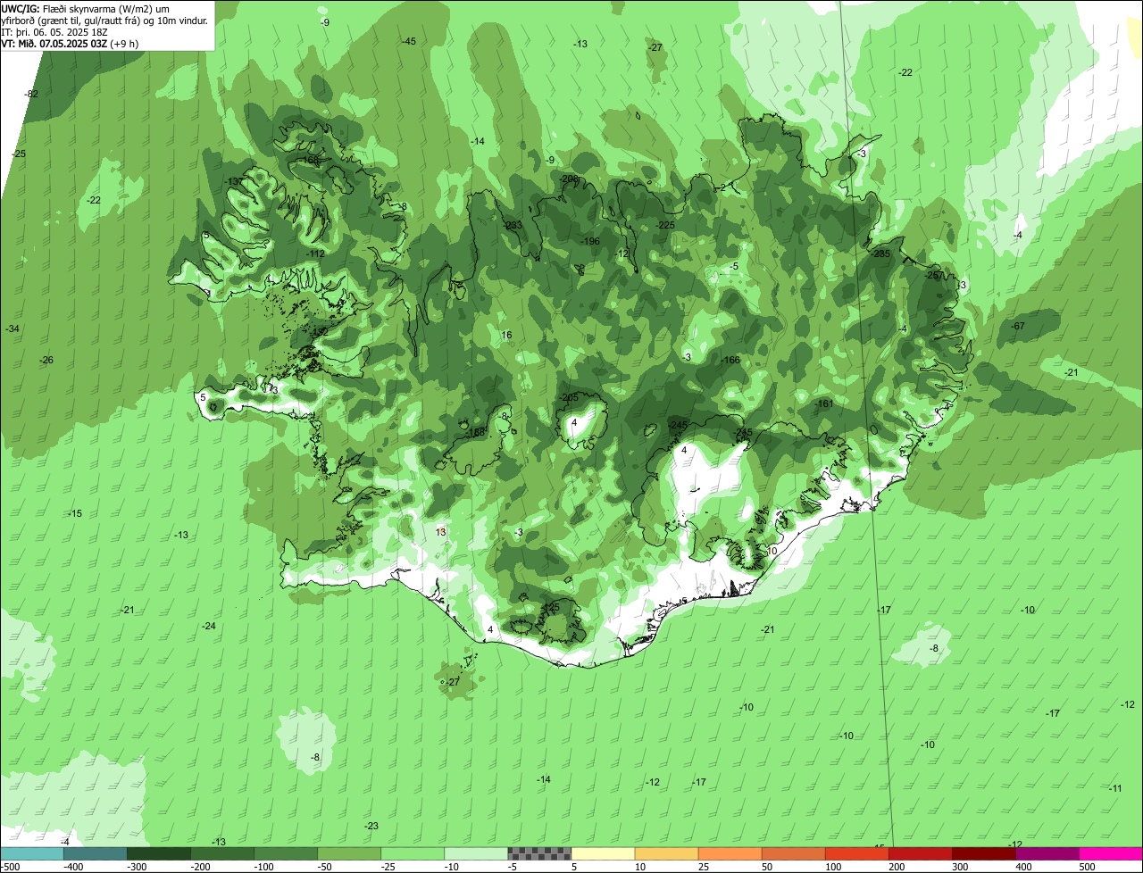The image size is (1143, 873).
Task: Pick the -100 to -50 green swatch
Action: [285, 853]
